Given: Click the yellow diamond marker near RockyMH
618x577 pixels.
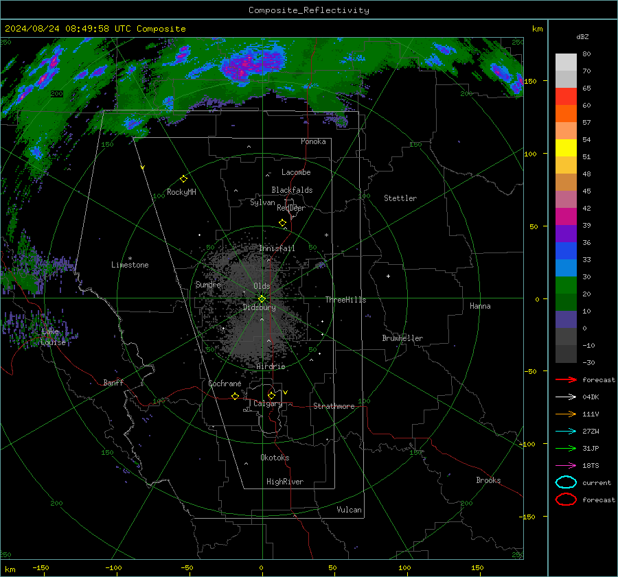Looking at the screenshot, I should [183, 179].
